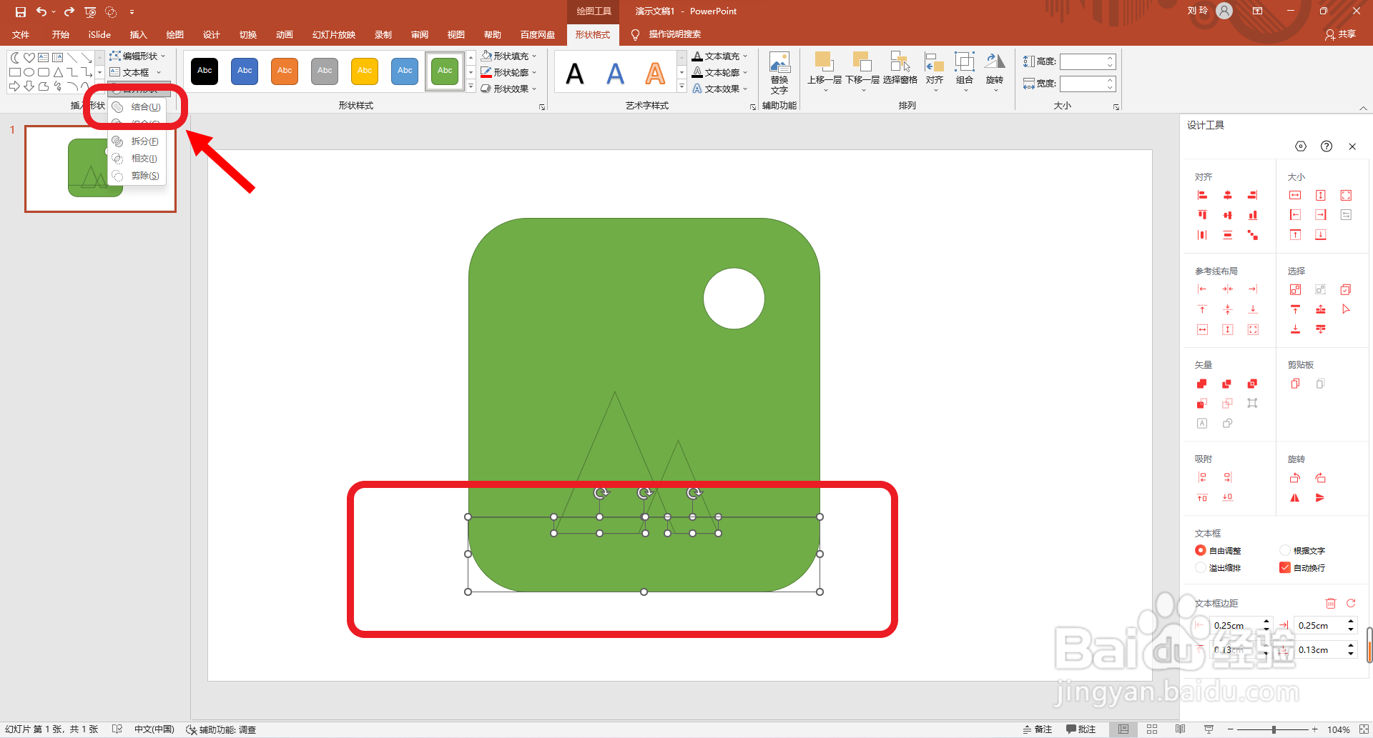This screenshot has width=1373, height=738.
Task: Click the 宽度 width input field
Action: point(1087,84)
